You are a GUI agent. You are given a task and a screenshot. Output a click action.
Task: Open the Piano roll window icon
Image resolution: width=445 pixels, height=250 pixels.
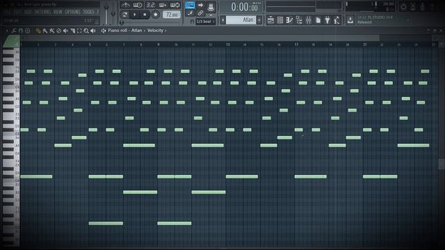tap(289, 20)
